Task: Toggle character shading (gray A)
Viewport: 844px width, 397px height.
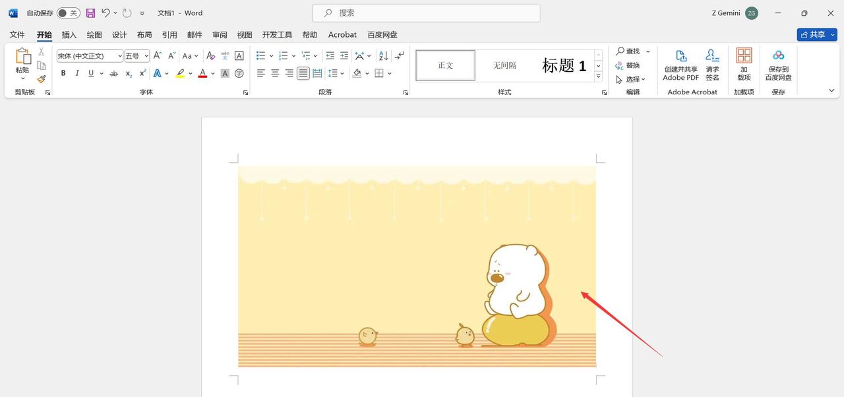Action: coord(225,73)
